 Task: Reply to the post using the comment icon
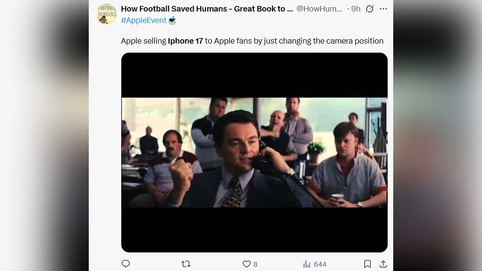[x=126, y=264]
